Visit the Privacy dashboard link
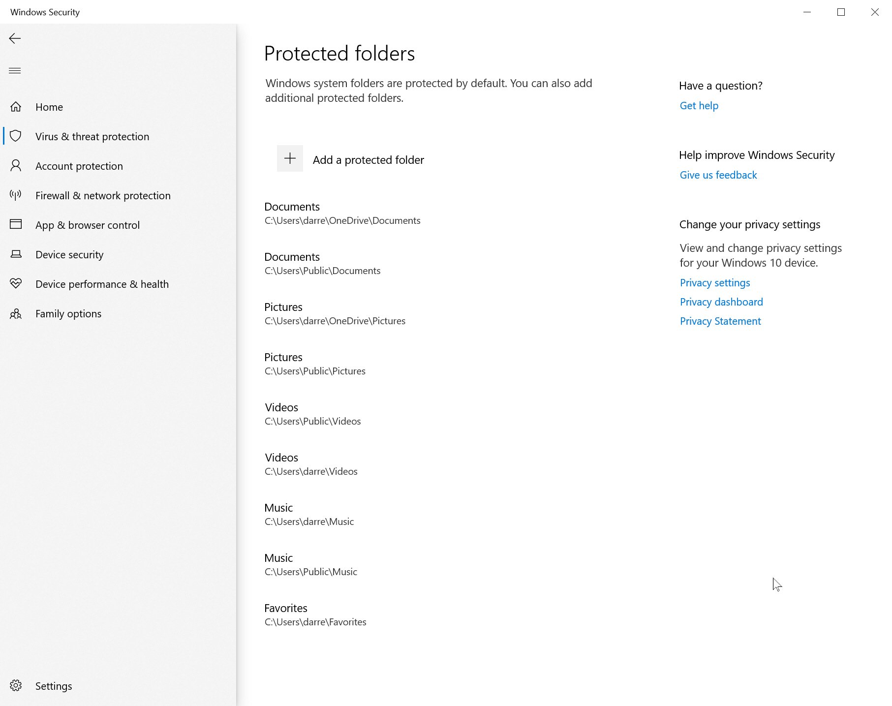This screenshot has width=892, height=706. point(721,302)
